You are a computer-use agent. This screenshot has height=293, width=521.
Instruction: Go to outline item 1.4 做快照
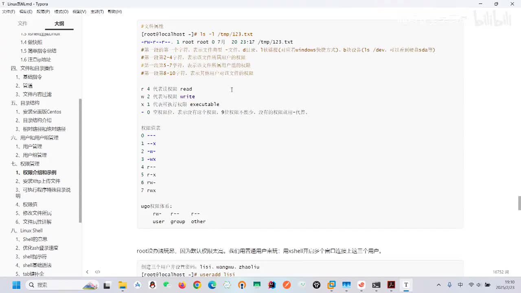31,42
